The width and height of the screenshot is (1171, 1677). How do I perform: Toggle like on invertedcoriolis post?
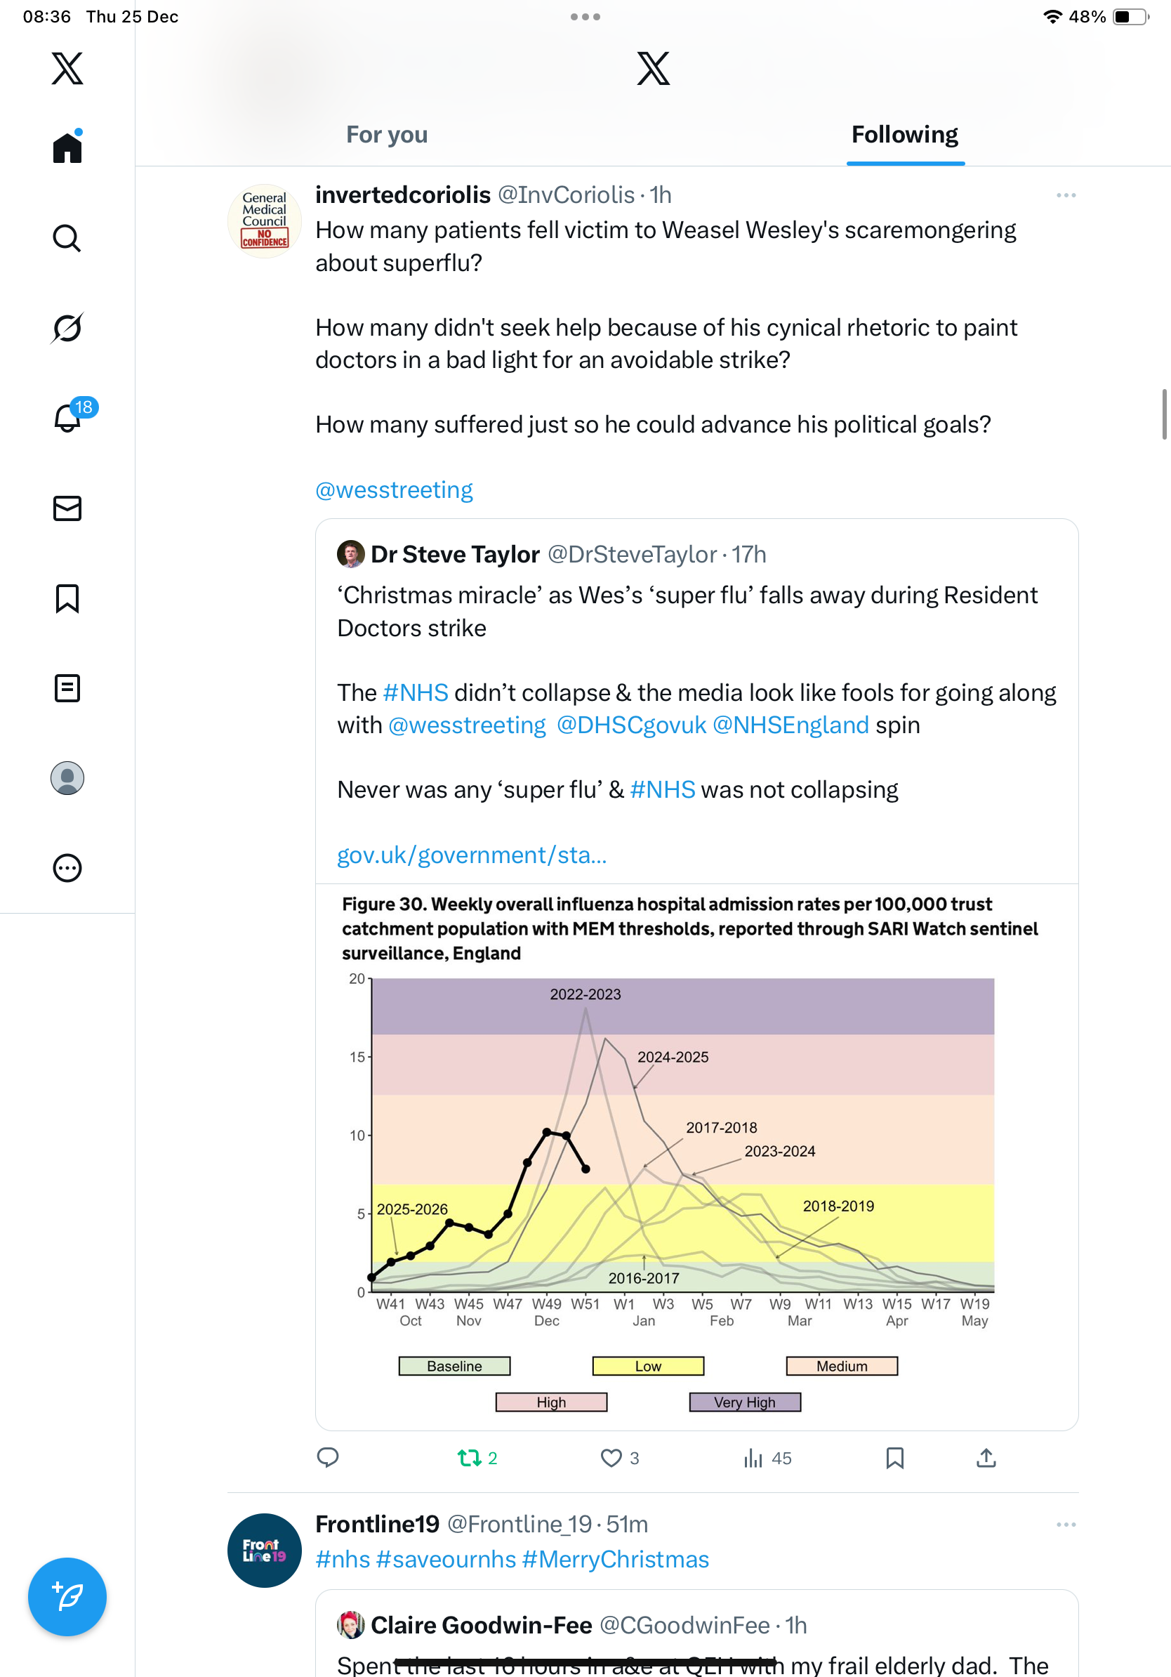click(x=611, y=1459)
